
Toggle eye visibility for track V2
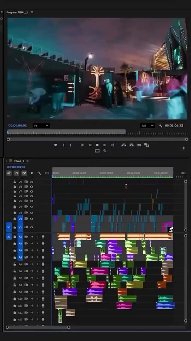31,218
